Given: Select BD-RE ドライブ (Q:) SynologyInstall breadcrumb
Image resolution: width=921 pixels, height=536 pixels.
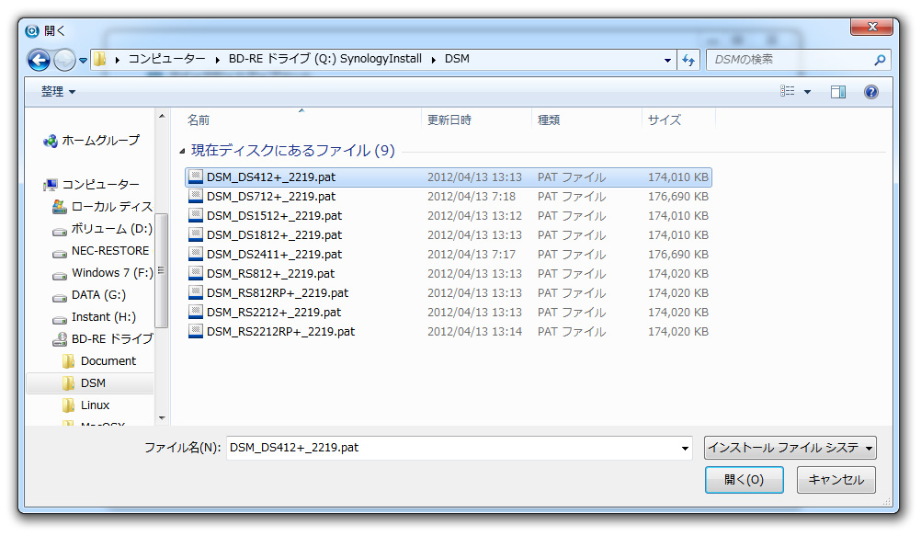Looking at the screenshot, I should coord(324,59).
